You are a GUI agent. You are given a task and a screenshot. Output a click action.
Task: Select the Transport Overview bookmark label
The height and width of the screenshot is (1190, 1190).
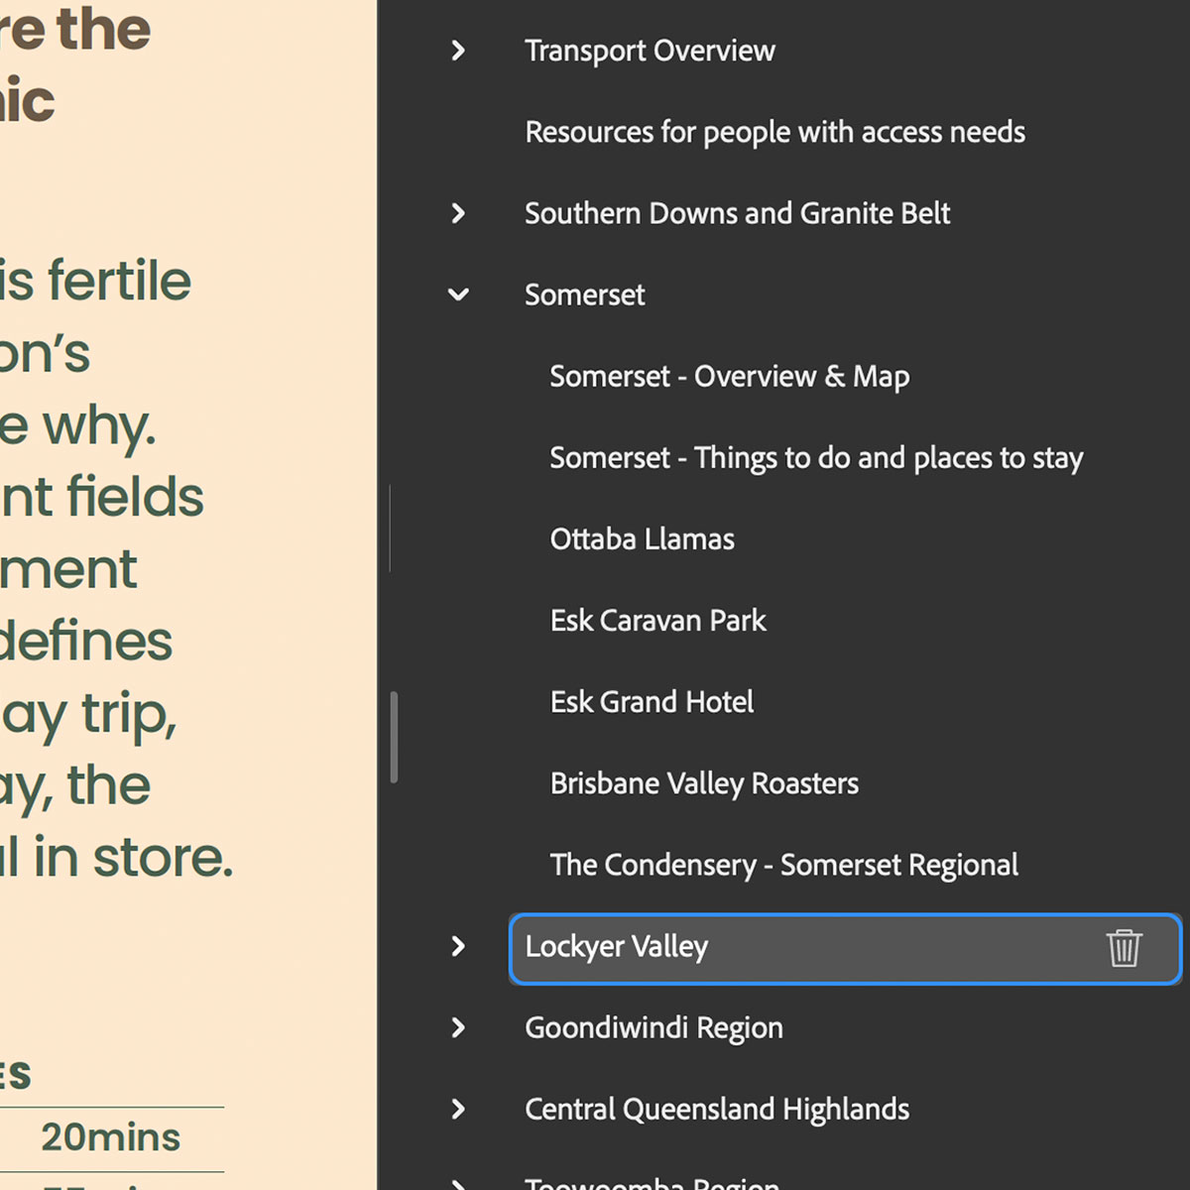click(x=650, y=51)
